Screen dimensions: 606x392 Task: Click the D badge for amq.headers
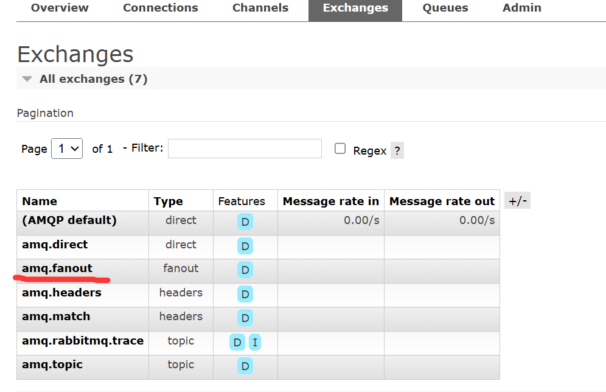point(245,294)
